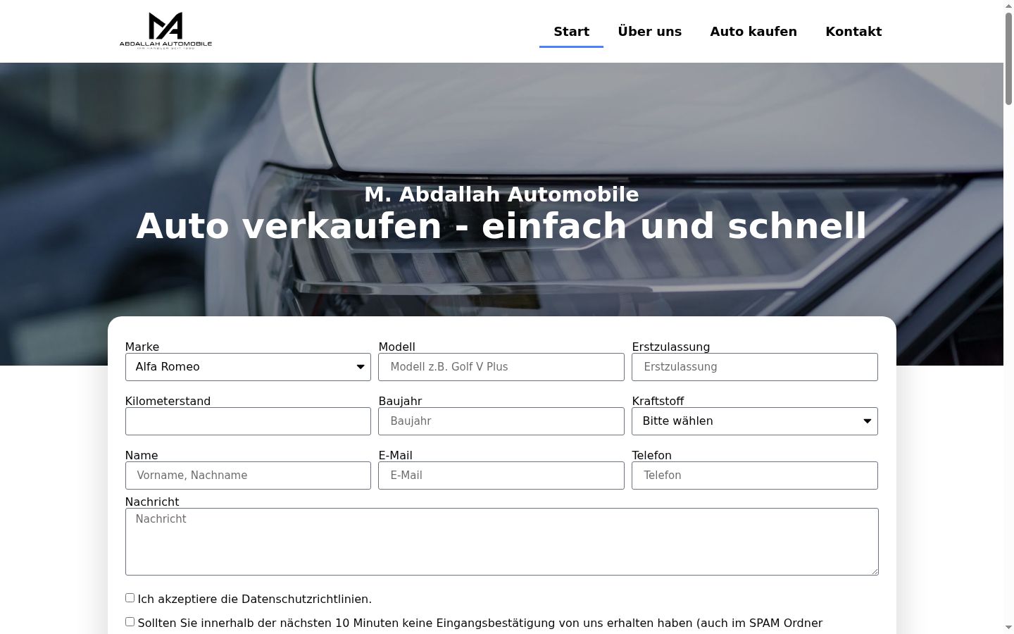The height and width of the screenshot is (634, 1014).
Task: Expand the Kraftstoff dropdown
Action: [x=755, y=421]
